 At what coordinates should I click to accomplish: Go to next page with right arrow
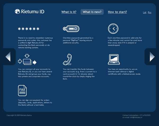click(x=152, y=57)
